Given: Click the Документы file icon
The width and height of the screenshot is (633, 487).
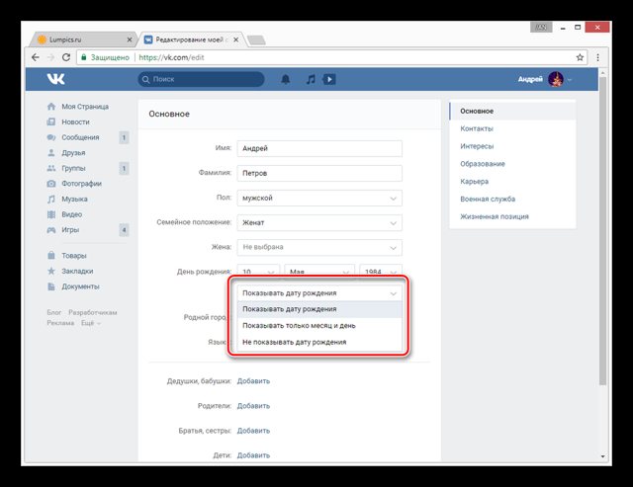Looking at the screenshot, I should point(51,286).
